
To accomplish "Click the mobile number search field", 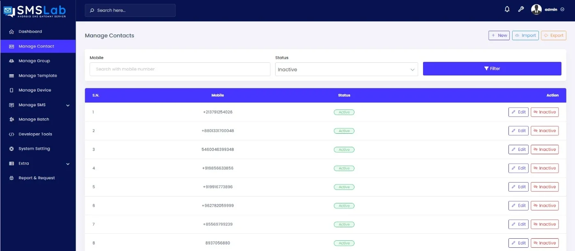I will click(x=180, y=69).
